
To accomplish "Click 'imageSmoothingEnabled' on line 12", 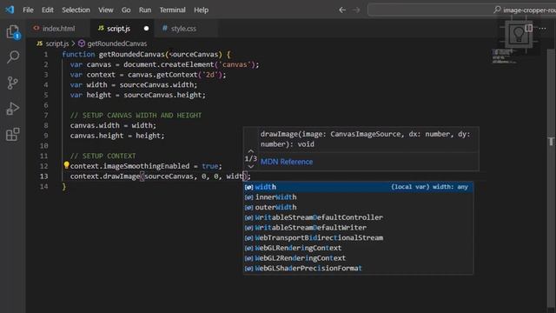I will coord(146,166).
